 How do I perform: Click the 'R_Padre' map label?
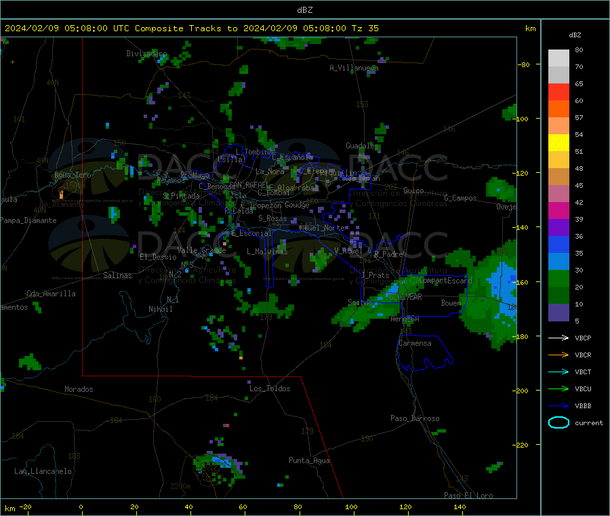point(388,254)
